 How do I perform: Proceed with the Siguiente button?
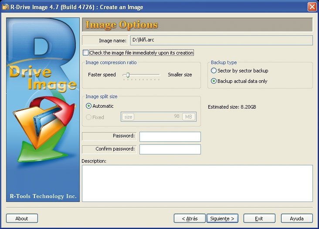click(x=222, y=219)
